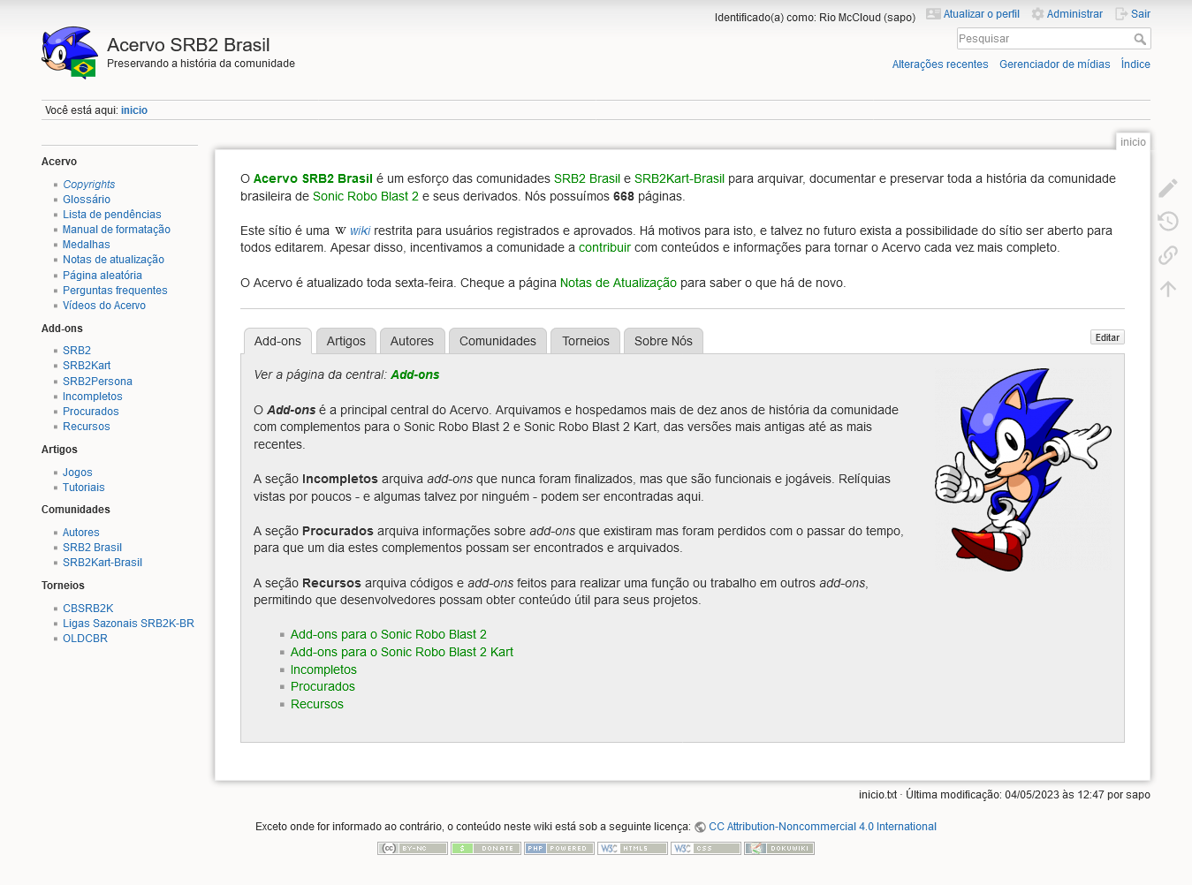Click Sonic Robo Blast 2 link in intro
Image resolution: width=1192 pixels, height=885 pixels.
coord(366,196)
